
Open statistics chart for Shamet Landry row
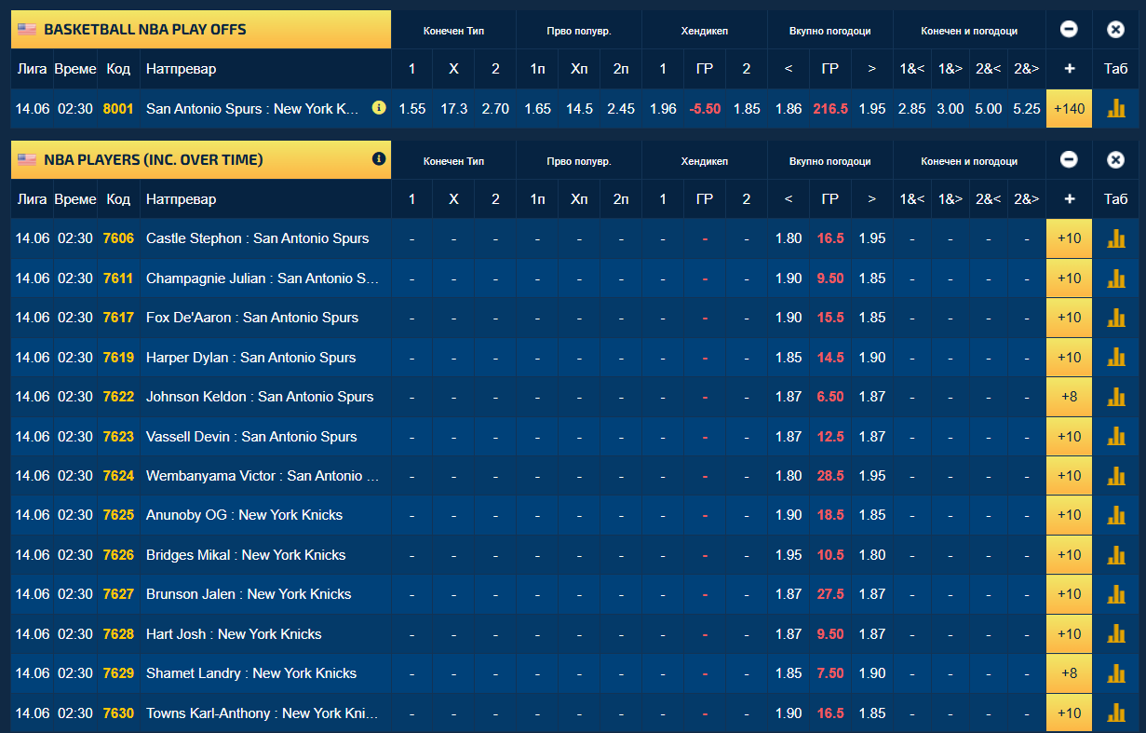click(1115, 673)
